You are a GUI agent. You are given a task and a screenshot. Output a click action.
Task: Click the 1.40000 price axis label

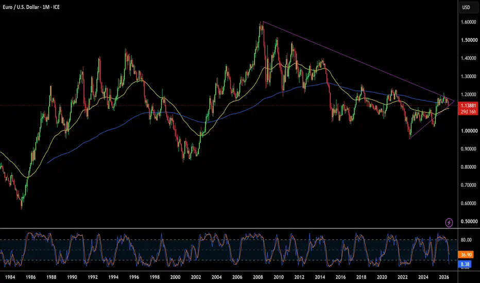coord(469,58)
